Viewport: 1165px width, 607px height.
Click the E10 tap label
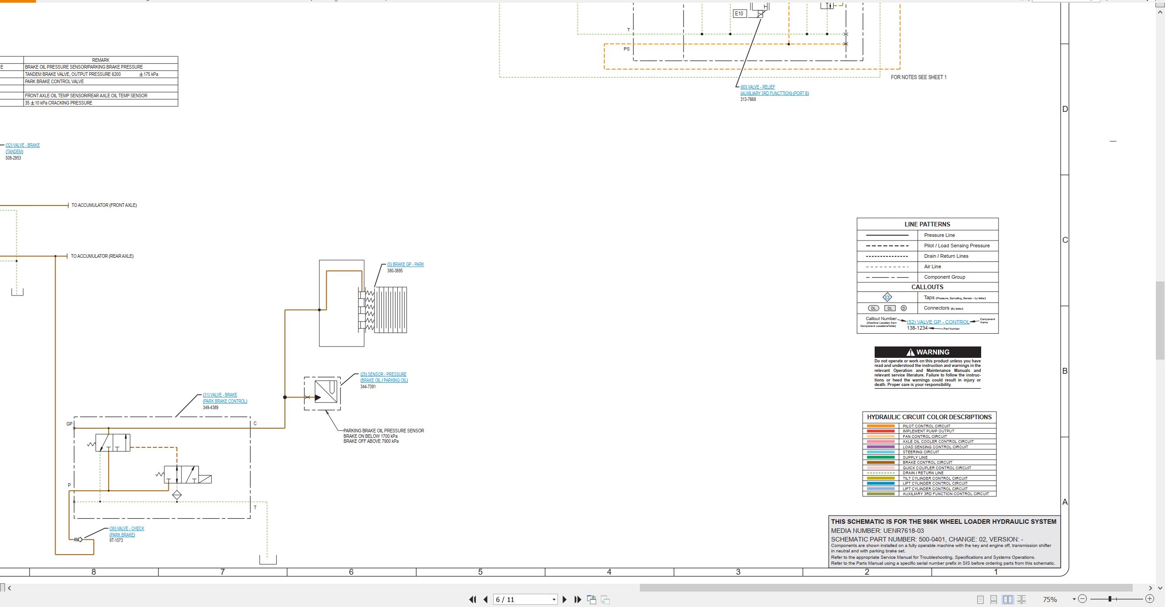740,14
